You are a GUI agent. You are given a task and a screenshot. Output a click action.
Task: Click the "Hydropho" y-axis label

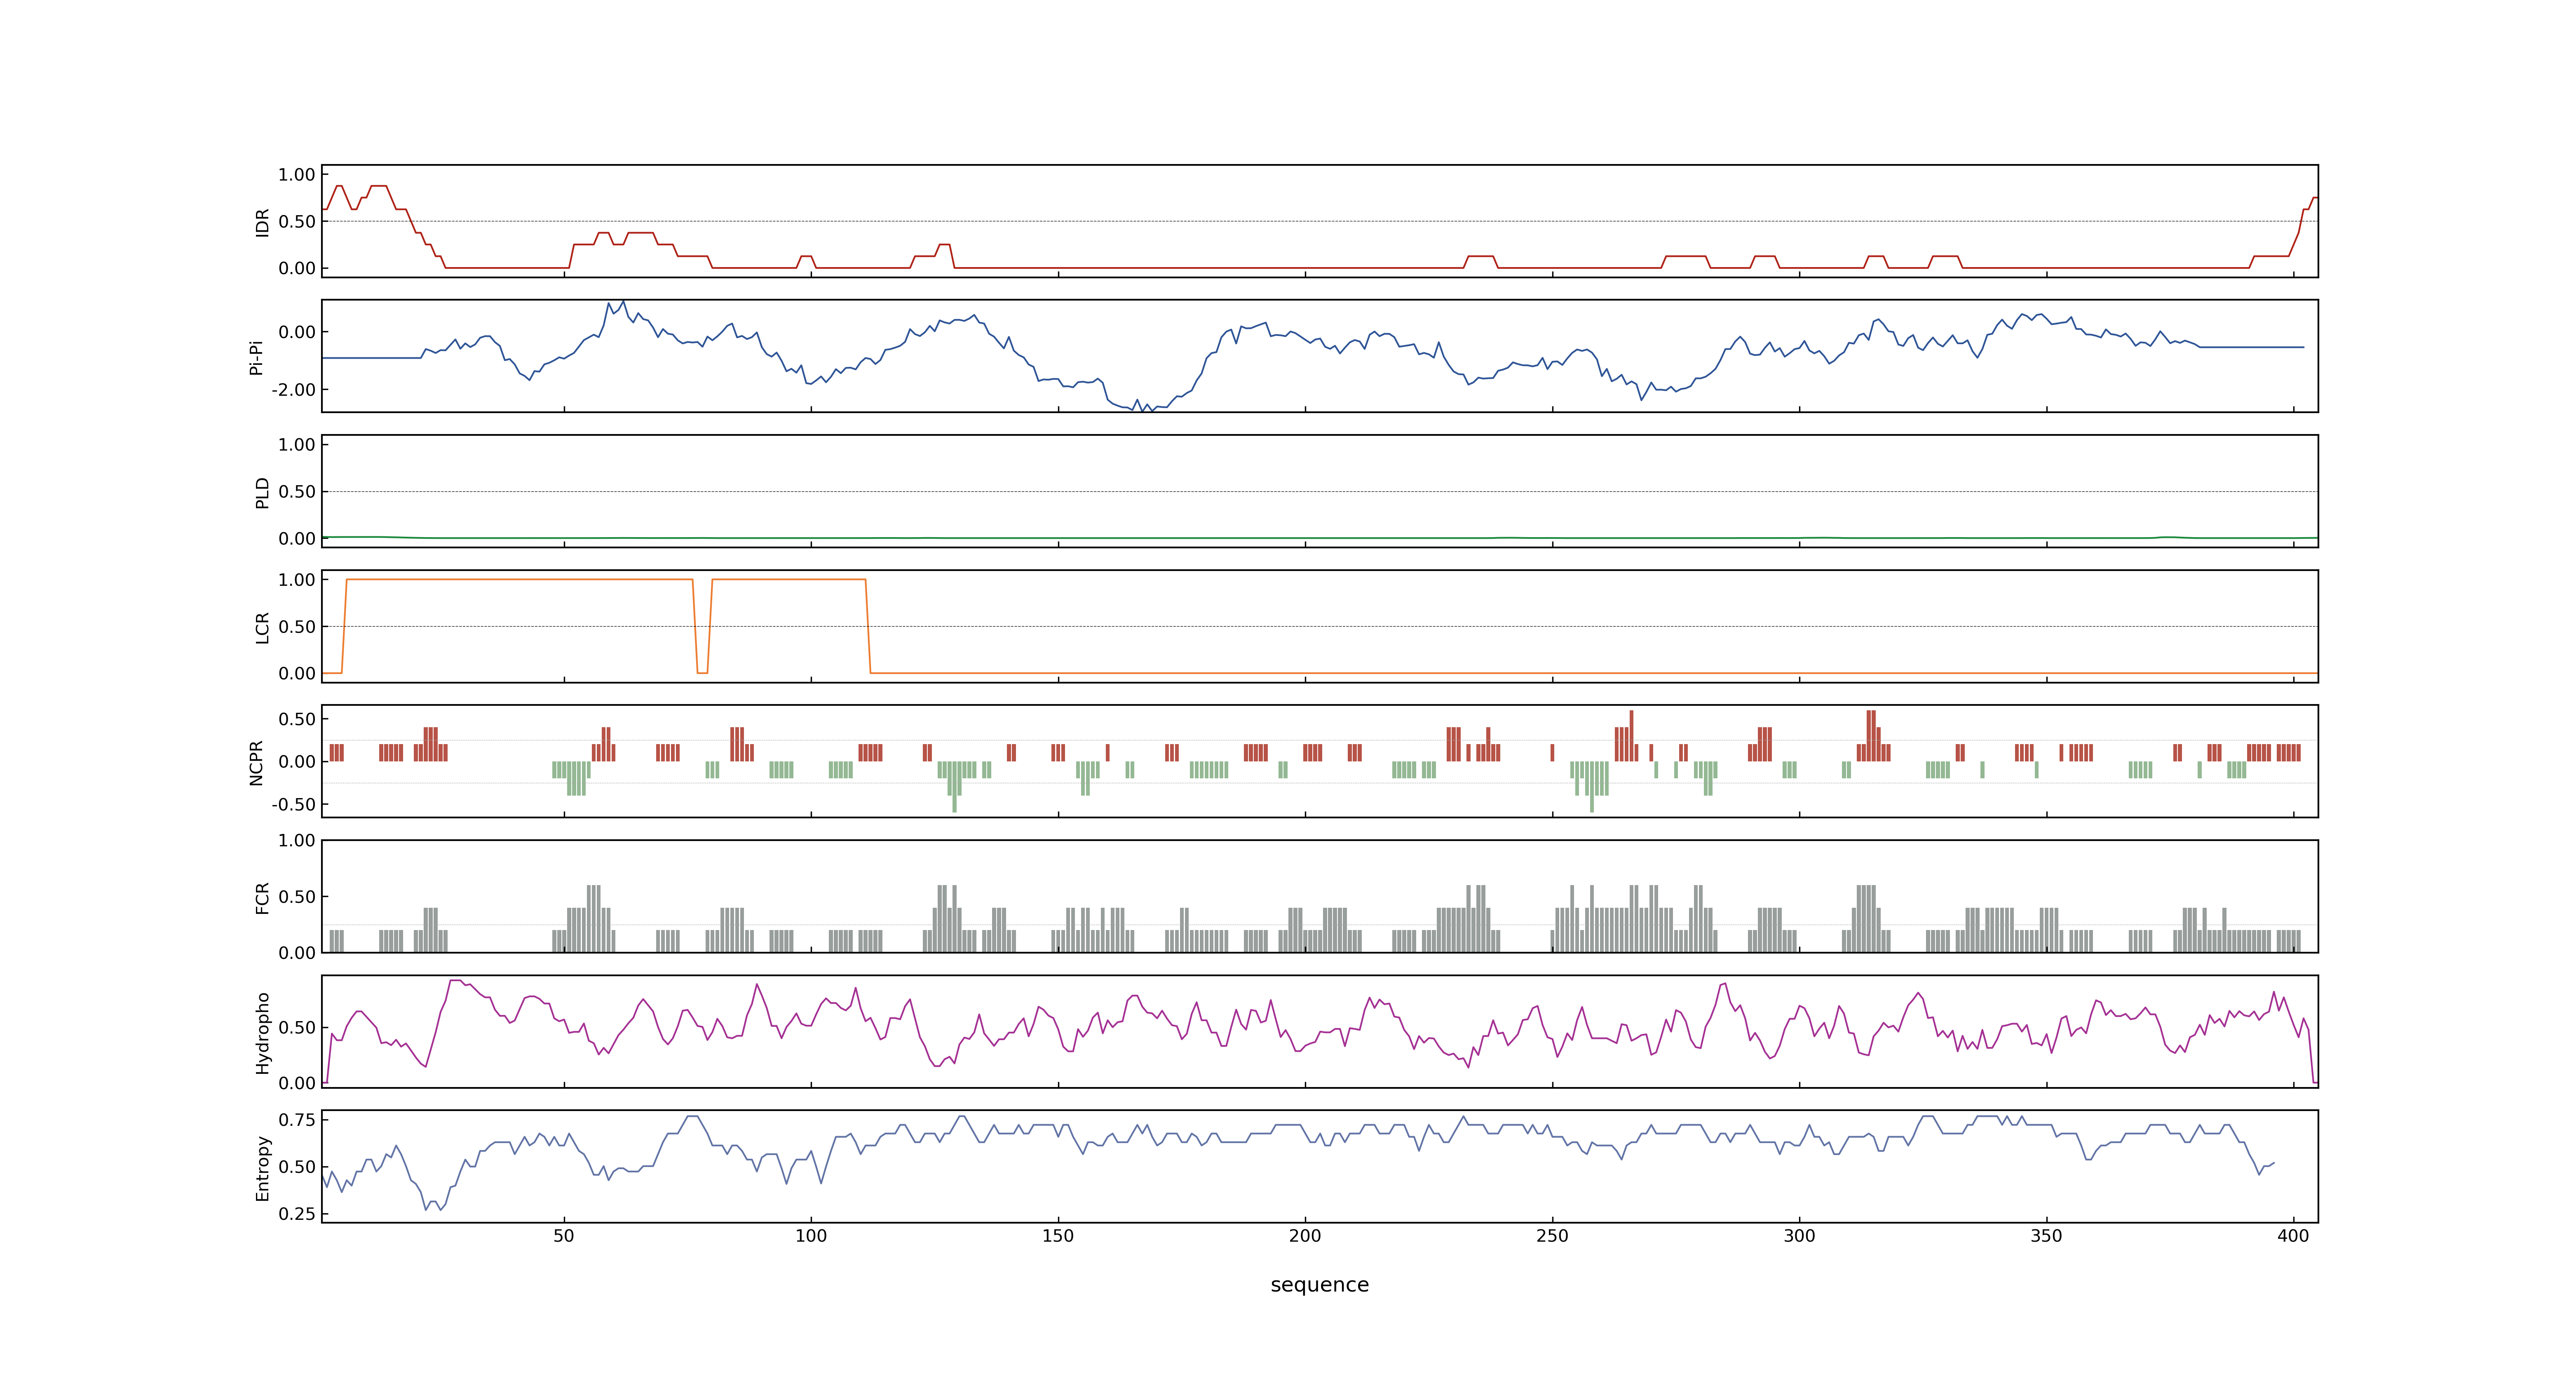(262, 1033)
